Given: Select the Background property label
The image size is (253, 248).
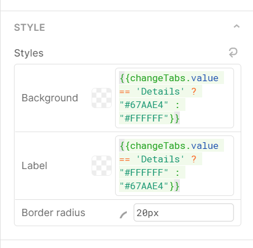Looking at the screenshot, I should point(50,98).
